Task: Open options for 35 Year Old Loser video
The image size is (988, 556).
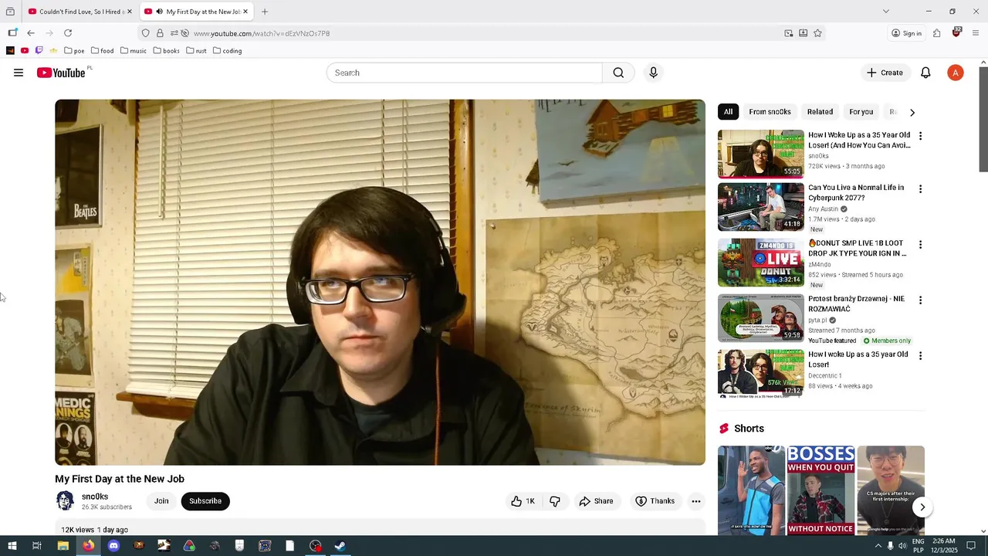Action: [x=920, y=136]
